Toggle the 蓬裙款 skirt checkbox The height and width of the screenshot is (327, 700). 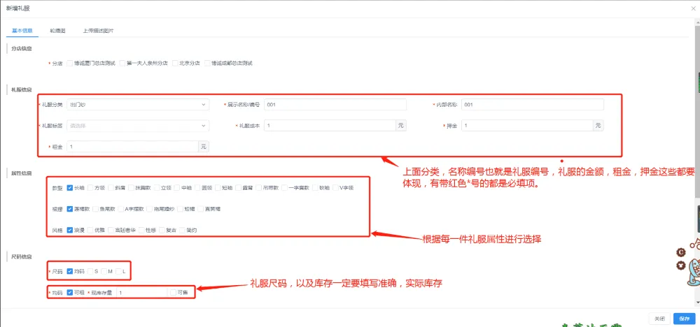pos(70,208)
